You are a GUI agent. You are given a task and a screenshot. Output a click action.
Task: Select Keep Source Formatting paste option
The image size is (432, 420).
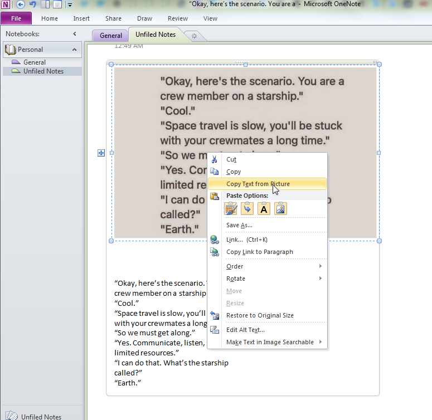click(231, 208)
